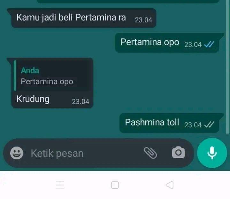Screen dimensions: 230x199
Task: Tap 23.04 timestamp of first received message
Action: point(143,20)
